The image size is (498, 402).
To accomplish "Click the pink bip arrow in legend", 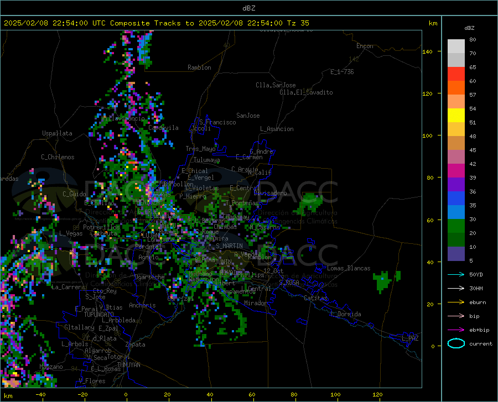I will pyautogui.click(x=456, y=316).
